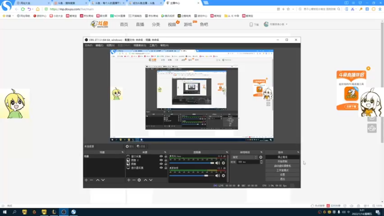The width and height of the screenshot is (384, 216).
Task: Click the browser address bar URL
Action: 72,9
